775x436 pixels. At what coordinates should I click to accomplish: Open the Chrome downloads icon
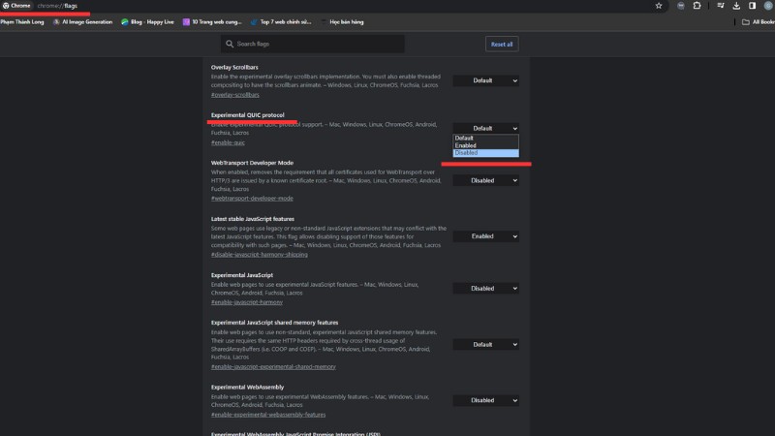point(738,6)
